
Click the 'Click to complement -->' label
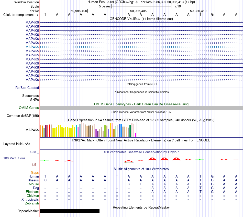click(21, 15)
